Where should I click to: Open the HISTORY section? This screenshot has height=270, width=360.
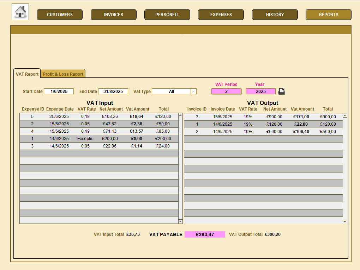click(x=275, y=15)
